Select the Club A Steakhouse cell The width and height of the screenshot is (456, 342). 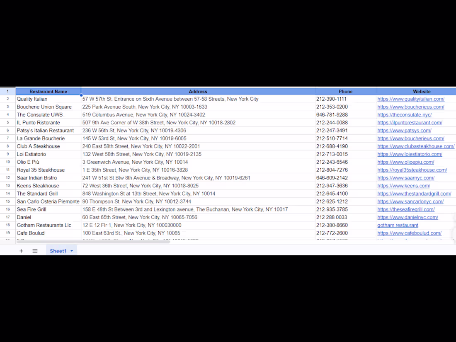48,146
